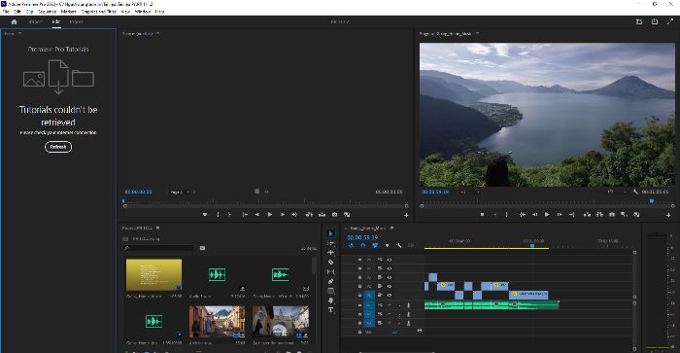
Task: Switch to the Import workspace tab
Action: point(36,21)
